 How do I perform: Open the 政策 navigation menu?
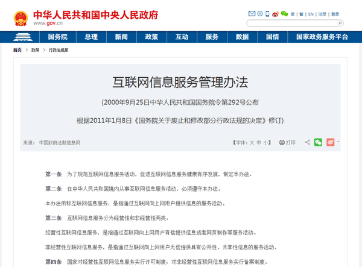151,37
